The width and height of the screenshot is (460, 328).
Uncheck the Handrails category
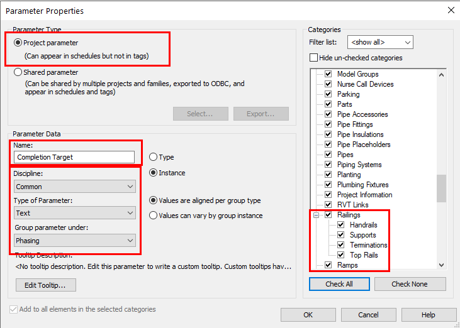tap(341, 225)
